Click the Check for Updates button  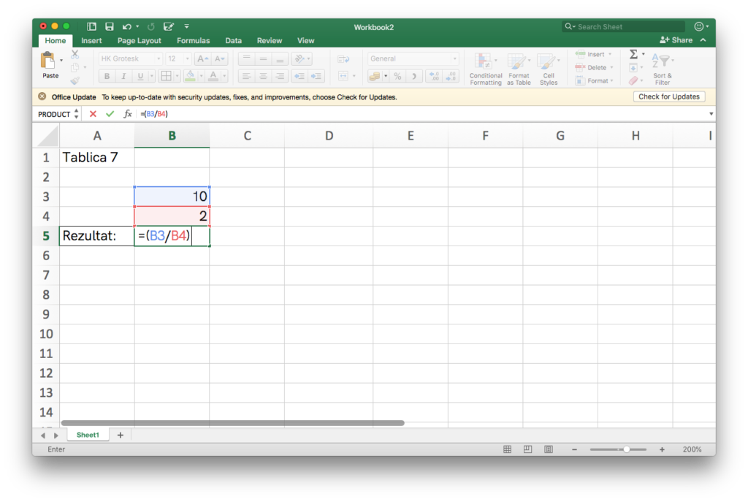(668, 96)
